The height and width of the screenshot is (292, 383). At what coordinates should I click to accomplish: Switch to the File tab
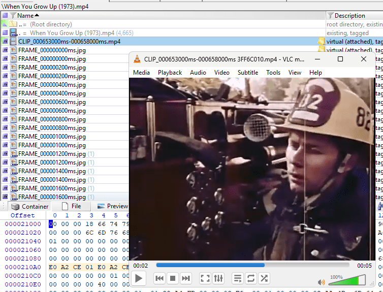click(x=71, y=206)
